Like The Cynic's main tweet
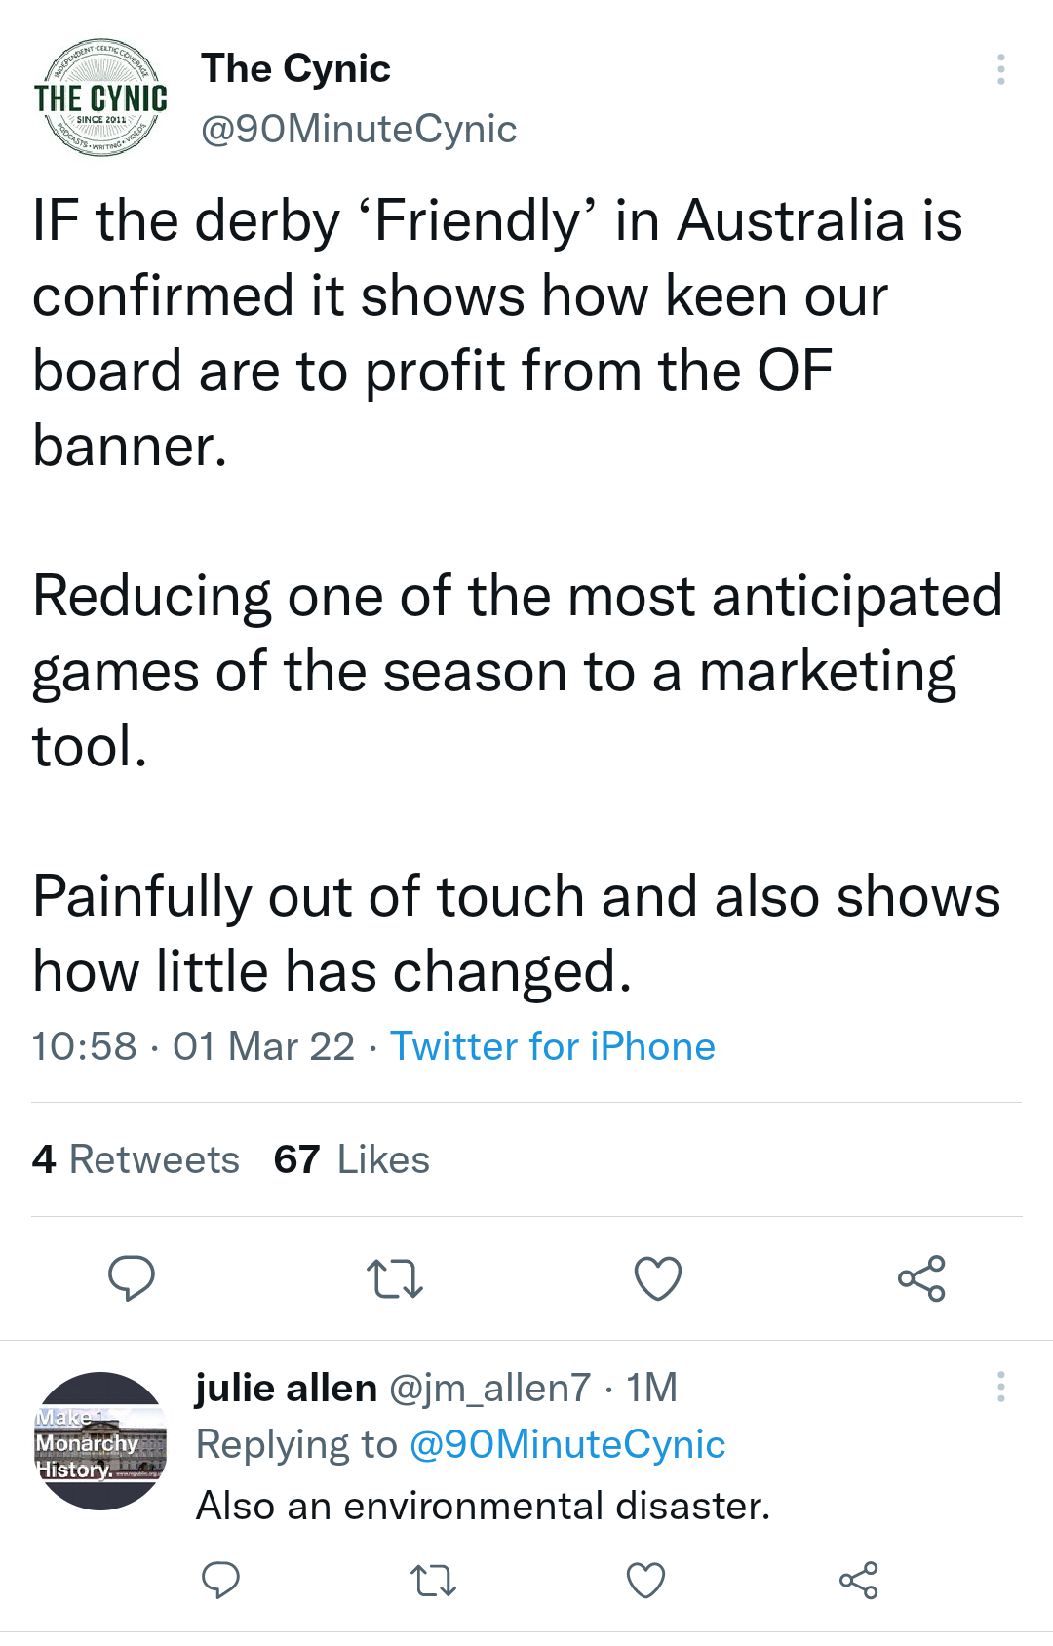1053x1646 pixels. pyautogui.click(x=658, y=1278)
